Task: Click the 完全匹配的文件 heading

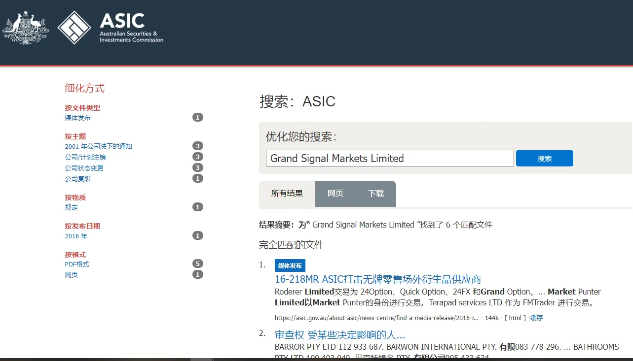Action: 292,245
